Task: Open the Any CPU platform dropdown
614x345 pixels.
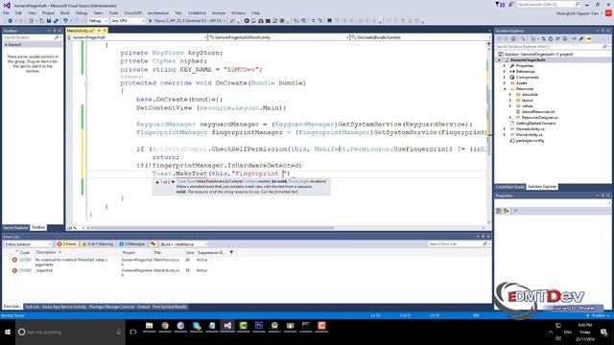Action: (x=128, y=21)
